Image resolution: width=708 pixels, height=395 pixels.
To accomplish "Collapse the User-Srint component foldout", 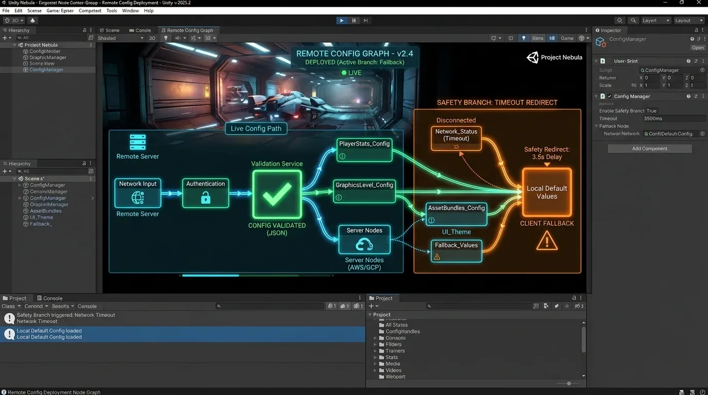I will pos(596,61).
